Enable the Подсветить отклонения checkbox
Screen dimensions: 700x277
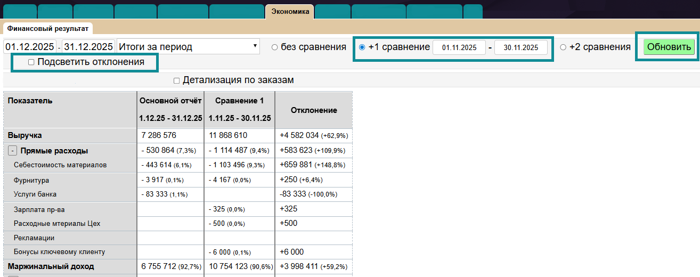31,62
